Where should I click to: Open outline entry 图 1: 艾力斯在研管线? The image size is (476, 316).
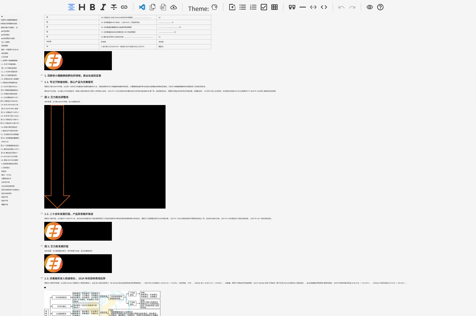tap(9, 68)
